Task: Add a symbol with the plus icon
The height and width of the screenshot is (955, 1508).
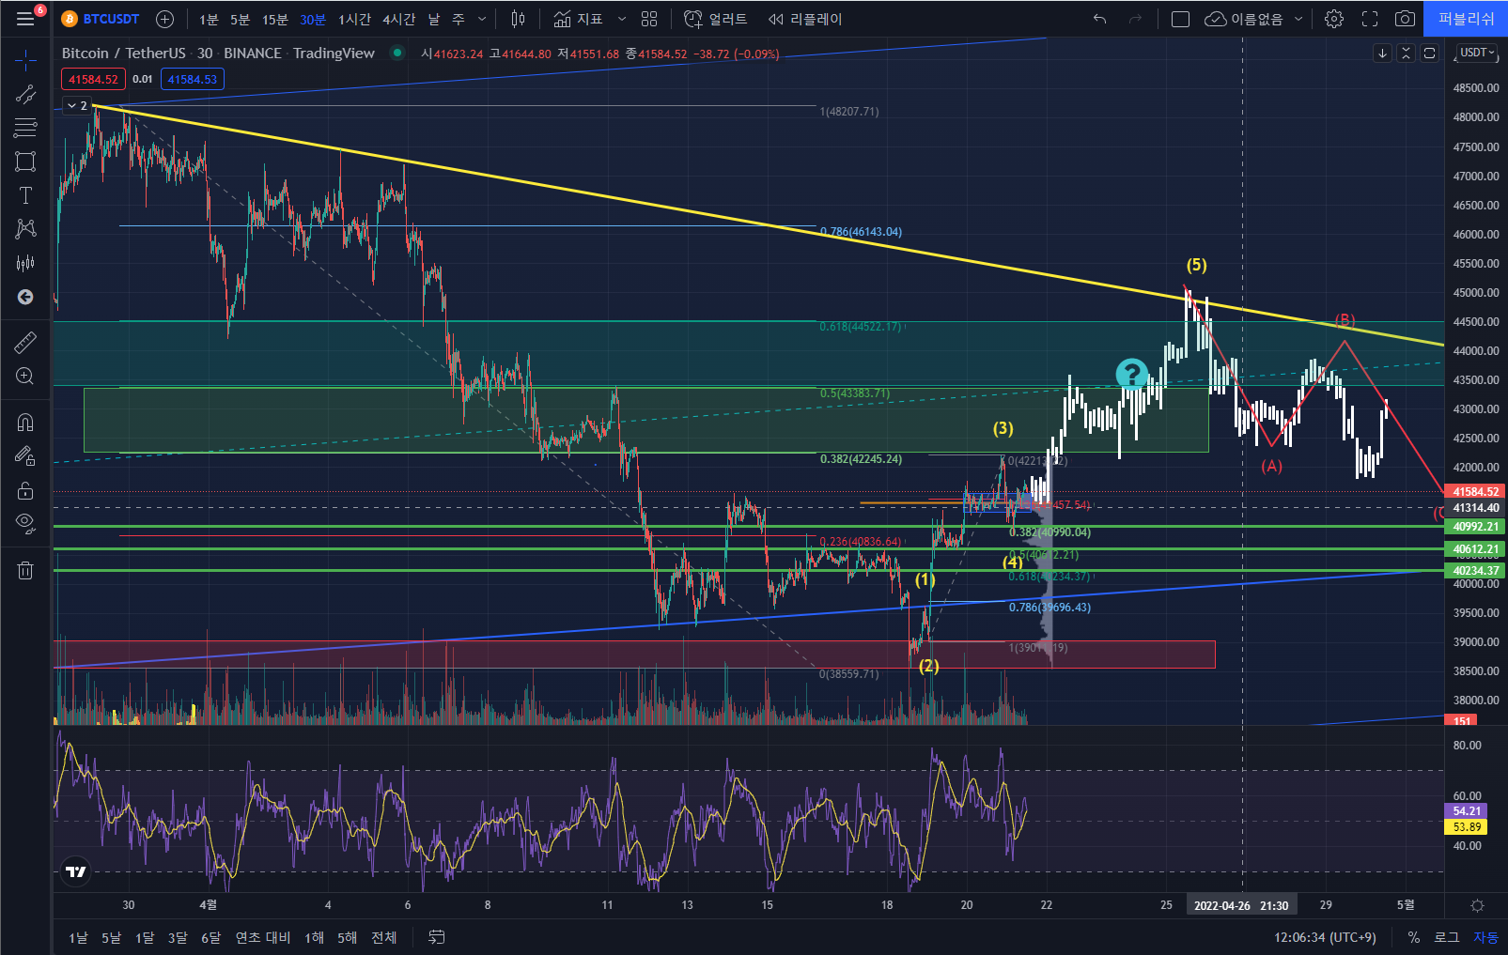Action: [164, 19]
